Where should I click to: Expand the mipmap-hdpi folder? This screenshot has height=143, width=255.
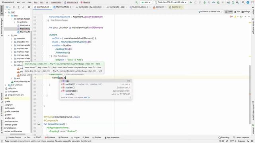click(12, 48)
